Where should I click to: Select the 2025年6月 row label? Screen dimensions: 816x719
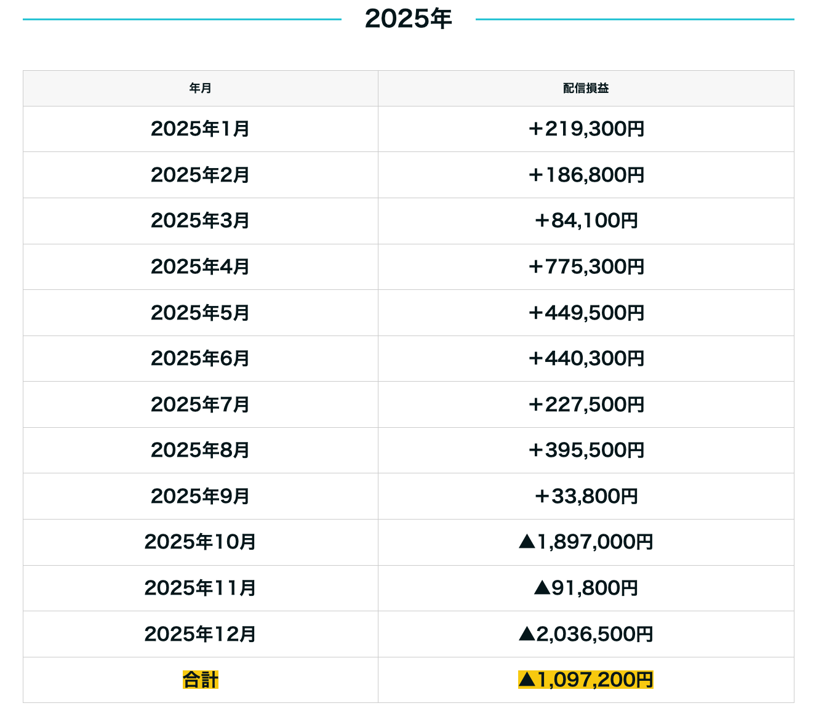tap(201, 358)
